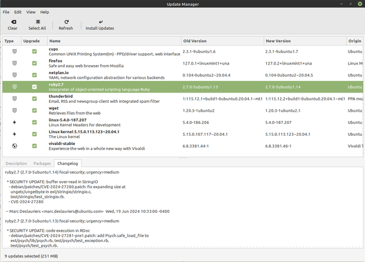
Task: Click the security shield icon for cups
Action: coord(14,51)
